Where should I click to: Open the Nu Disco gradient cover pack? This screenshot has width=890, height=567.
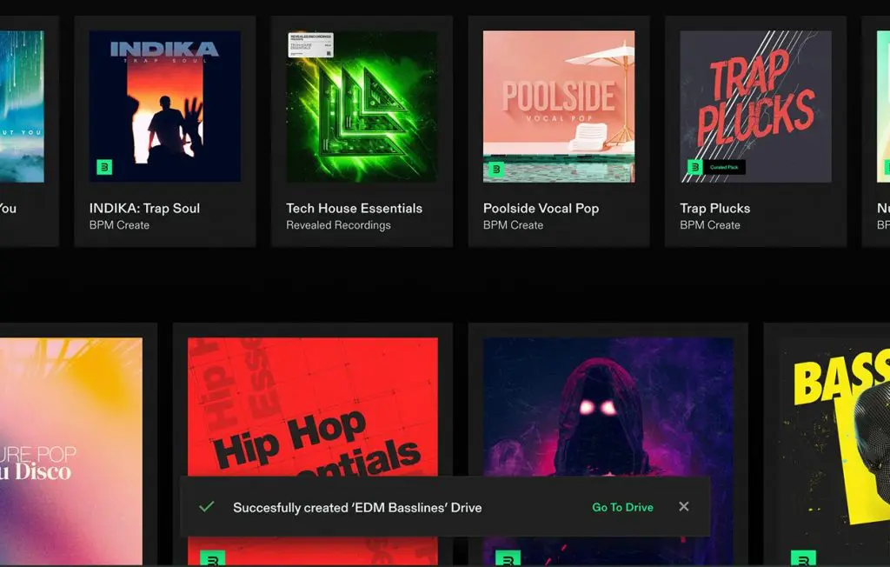pos(71,435)
